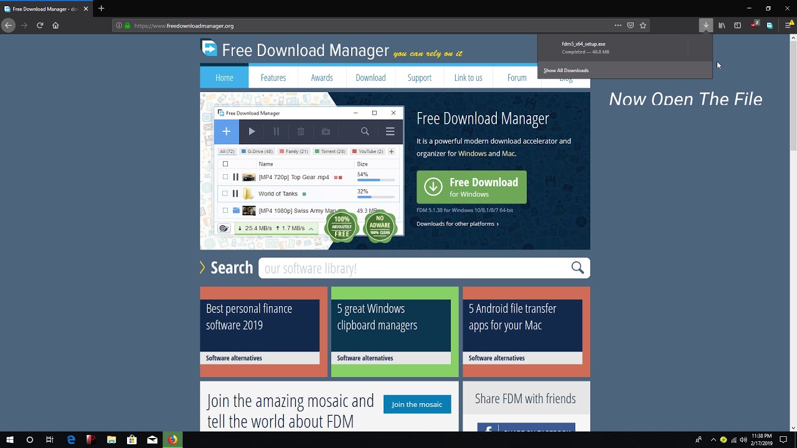Screen dimensions: 797x448
Task: Open the browser home page
Action: (55, 26)
